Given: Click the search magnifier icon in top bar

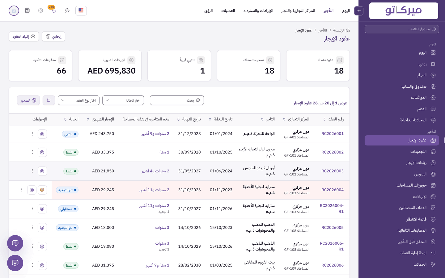Looking at the screenshot, I should 67,11.
